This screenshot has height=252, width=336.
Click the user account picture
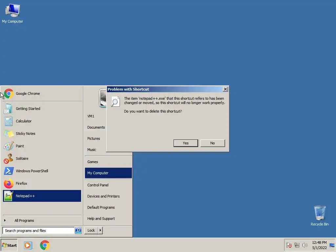coord(102,98)
